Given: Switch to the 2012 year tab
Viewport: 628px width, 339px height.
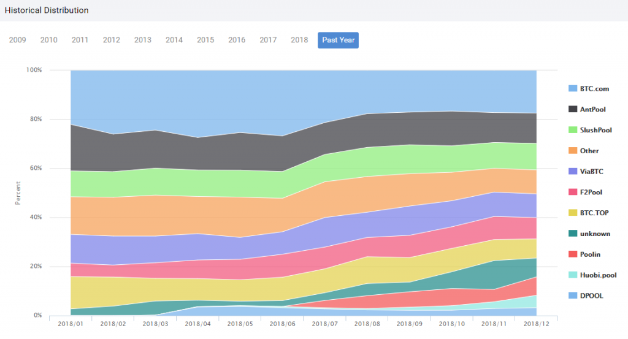Looking at the screenshot, I should [x=111, y=40].
